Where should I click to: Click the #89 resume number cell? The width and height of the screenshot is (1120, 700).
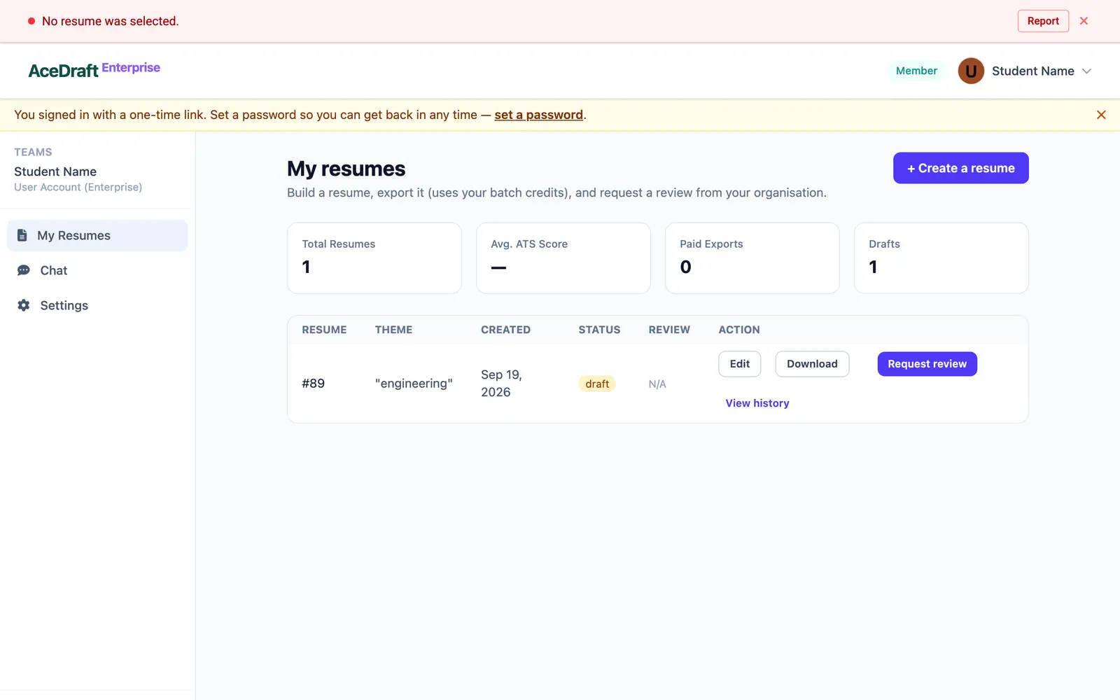point(313,384)
